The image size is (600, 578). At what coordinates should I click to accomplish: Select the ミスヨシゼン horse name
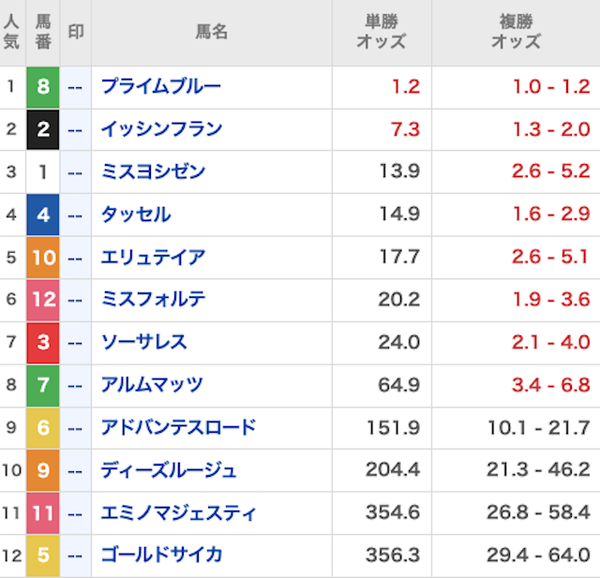coord(153,172)
